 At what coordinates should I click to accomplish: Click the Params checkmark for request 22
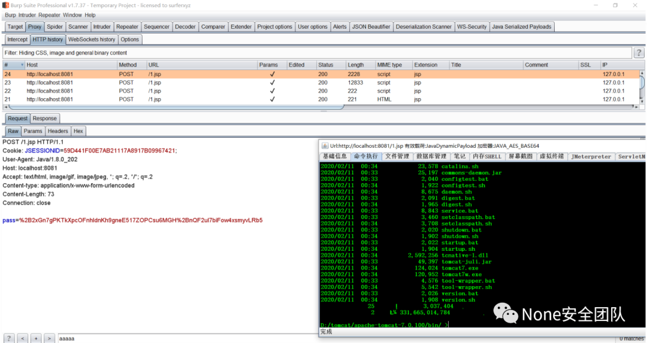point(273,91)
